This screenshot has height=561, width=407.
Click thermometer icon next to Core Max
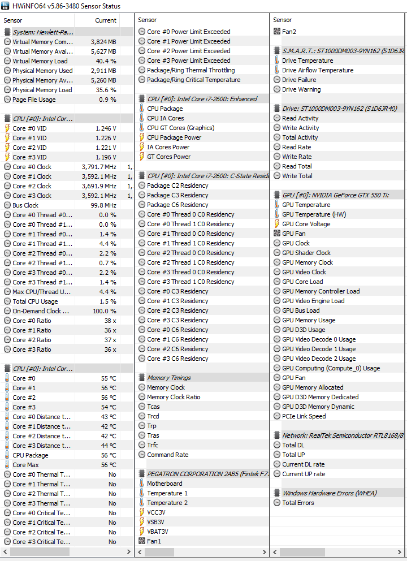coord(7,465)
